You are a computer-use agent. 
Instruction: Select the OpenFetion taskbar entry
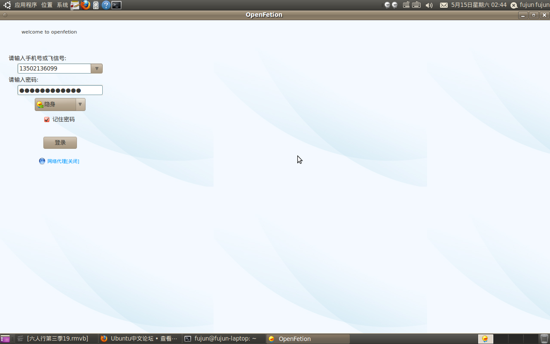pos(308,339)
